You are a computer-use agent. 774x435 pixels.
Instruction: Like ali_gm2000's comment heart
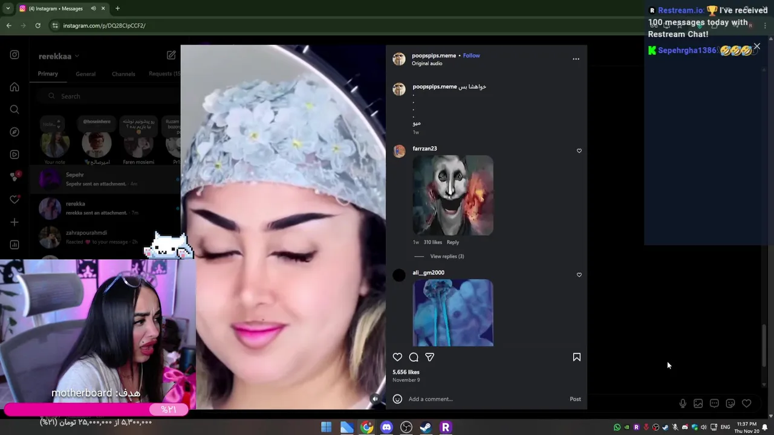coord(579,275)
